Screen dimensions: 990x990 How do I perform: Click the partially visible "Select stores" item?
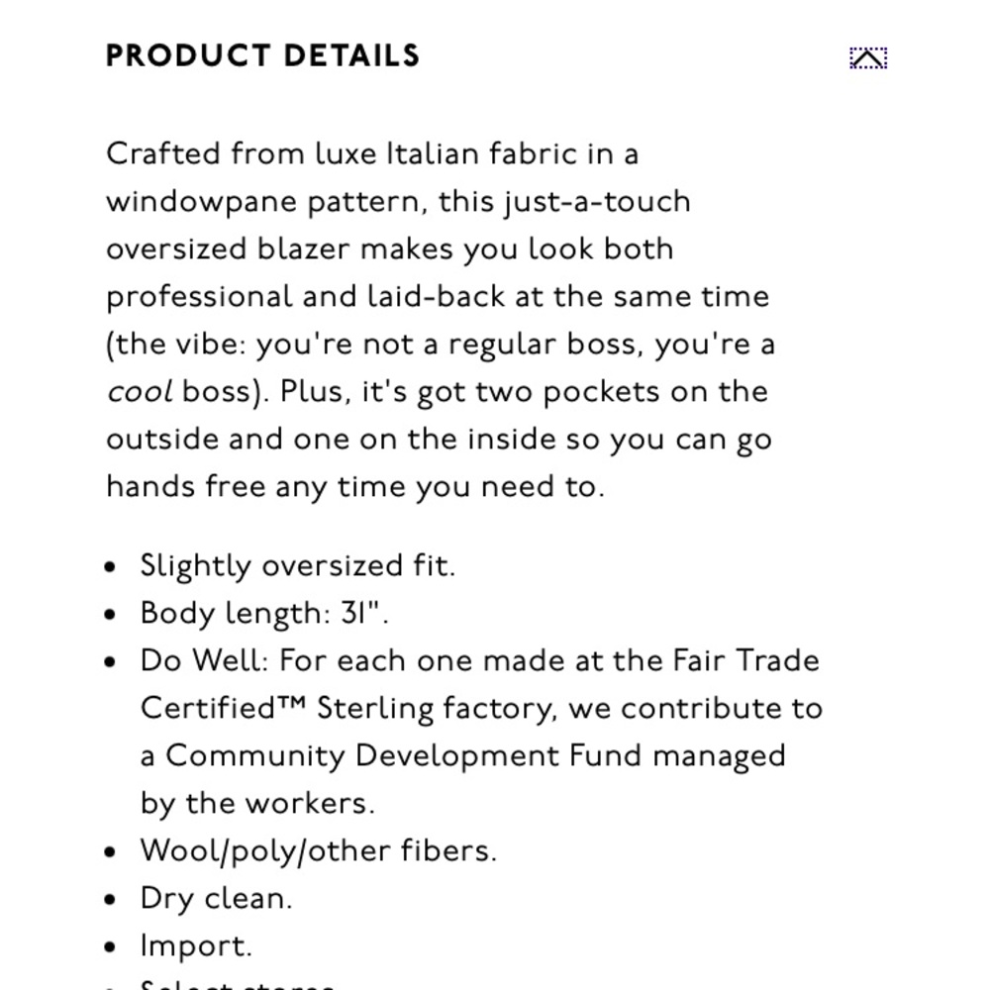coord(237,984)
